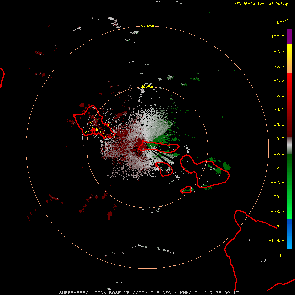
Task: Select the -109.8 legend value
Action: (x=276, y=241)
